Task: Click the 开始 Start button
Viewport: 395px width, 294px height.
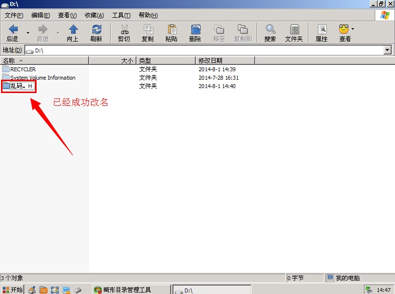Action: click(x=12, y=290)
